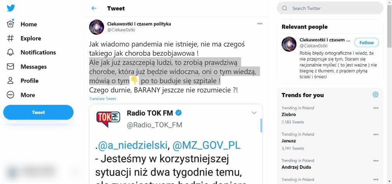The width and height of the screenshot is (392, 184).
Task: Click Translate Tweet link
Action: click(103, 99)
